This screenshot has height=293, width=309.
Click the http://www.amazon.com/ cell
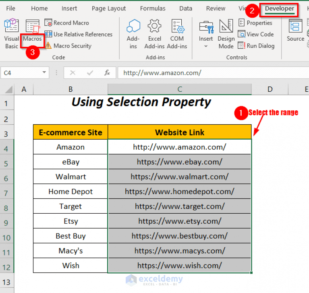point(180,147)
